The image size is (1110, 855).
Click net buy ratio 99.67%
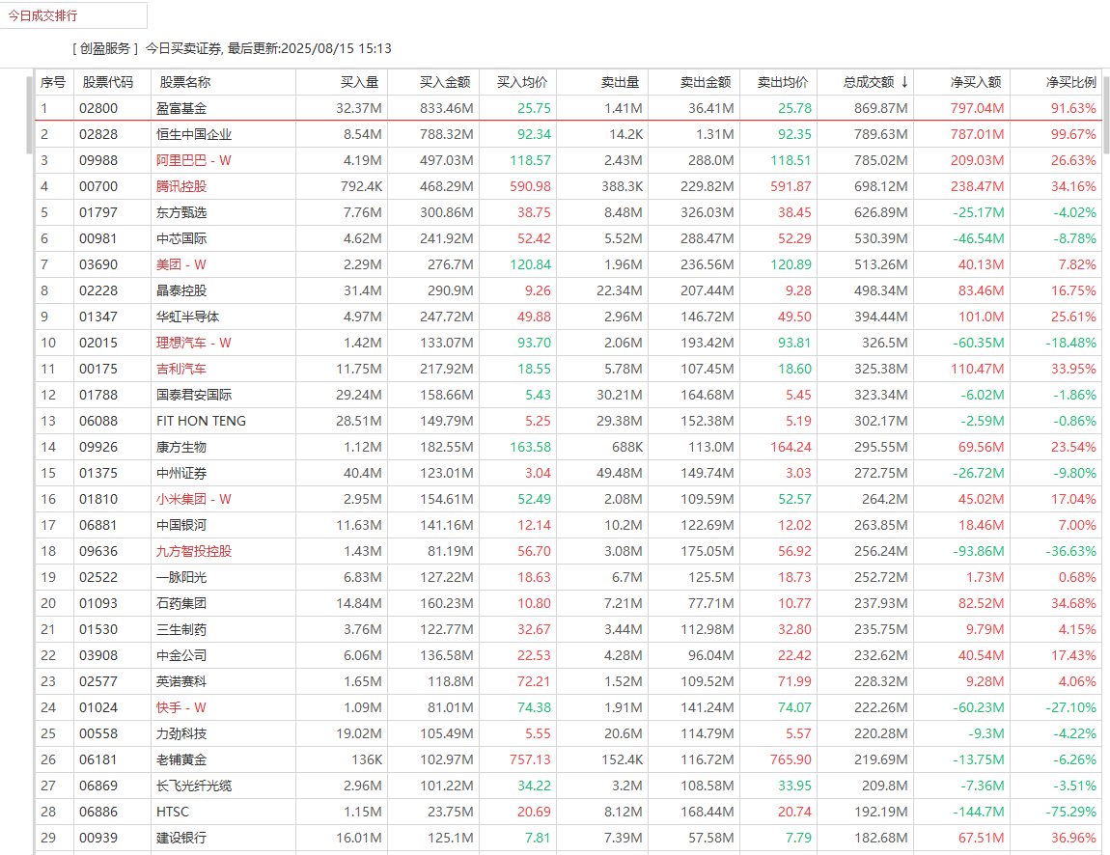[x=1074, y=134]
